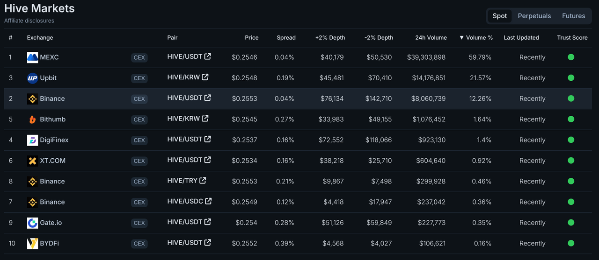Viewport: 599px width, 260px height.
Task: Switch to the Spot tab
Action: pos(500,16)
